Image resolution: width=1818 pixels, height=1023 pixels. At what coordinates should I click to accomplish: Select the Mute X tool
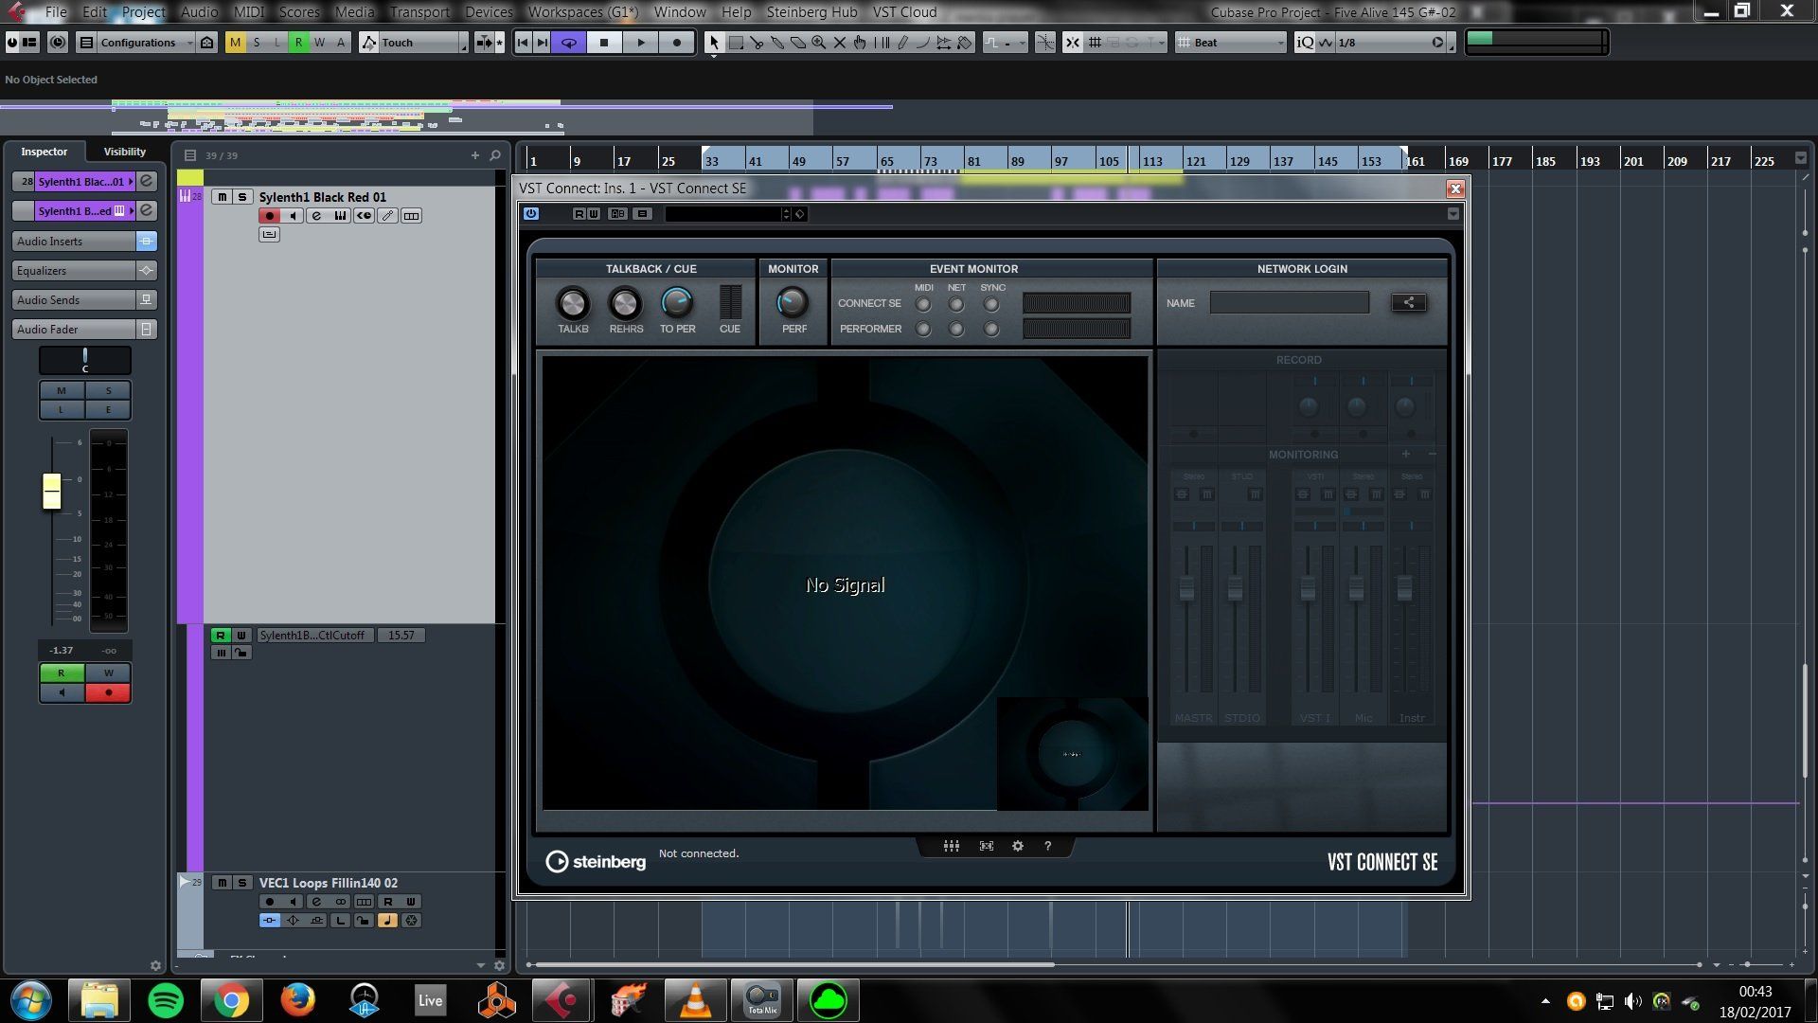pyautogui.click(x=840, y=43)
